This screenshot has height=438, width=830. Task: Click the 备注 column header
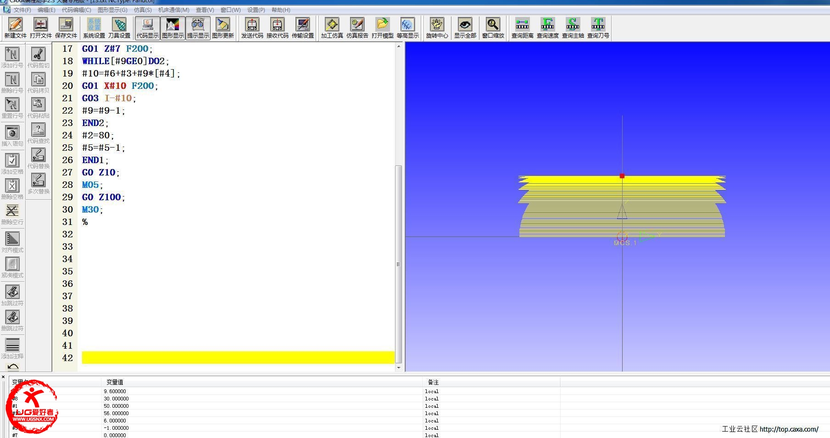433,382
